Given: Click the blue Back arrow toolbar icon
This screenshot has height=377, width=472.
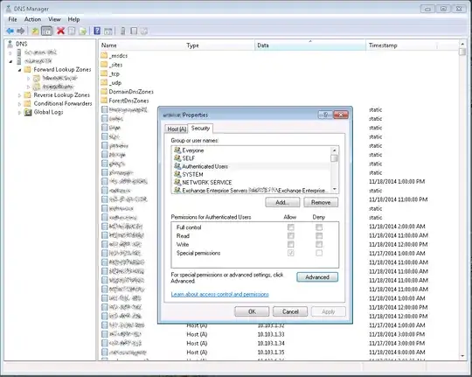Looking at the screenshot, I should [x=10, y=31].
